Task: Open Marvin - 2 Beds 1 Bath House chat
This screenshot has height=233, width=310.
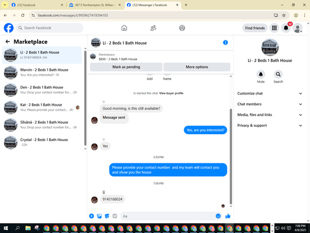Action: 42,72
